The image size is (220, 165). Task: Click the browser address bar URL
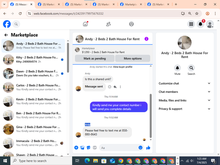(69, 14)
